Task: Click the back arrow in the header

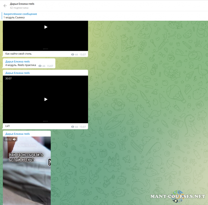Action: coord(5,6)
